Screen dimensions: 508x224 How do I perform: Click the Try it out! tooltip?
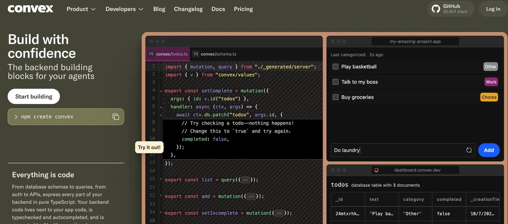pos(149,147)
